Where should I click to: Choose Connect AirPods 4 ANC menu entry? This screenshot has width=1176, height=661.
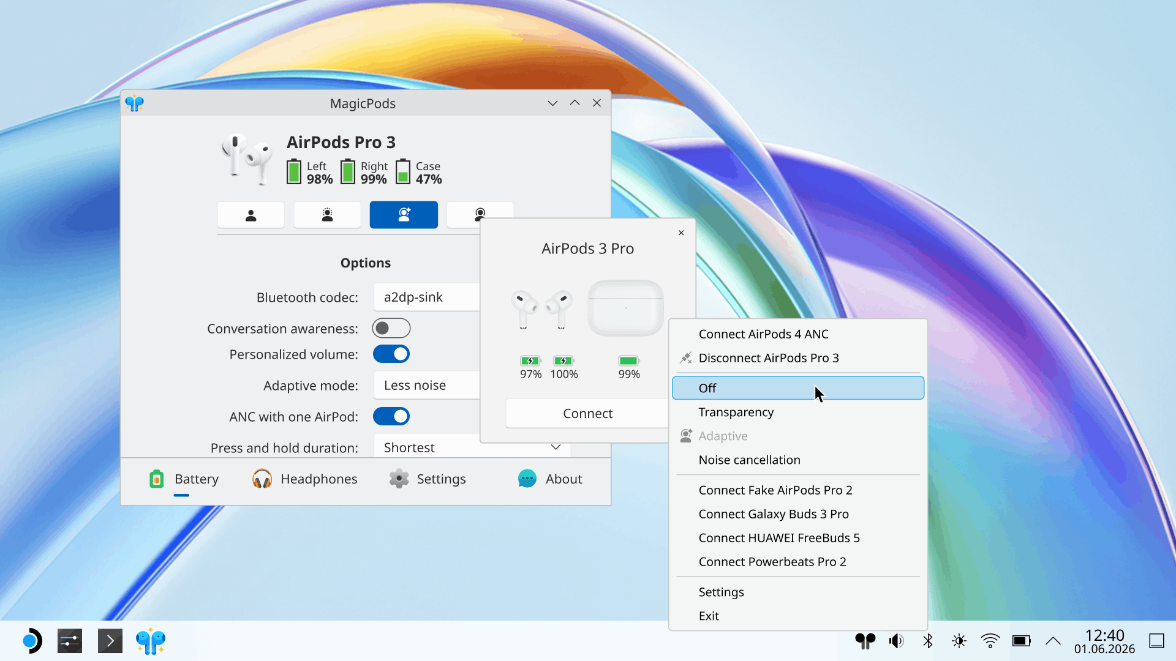798,334
